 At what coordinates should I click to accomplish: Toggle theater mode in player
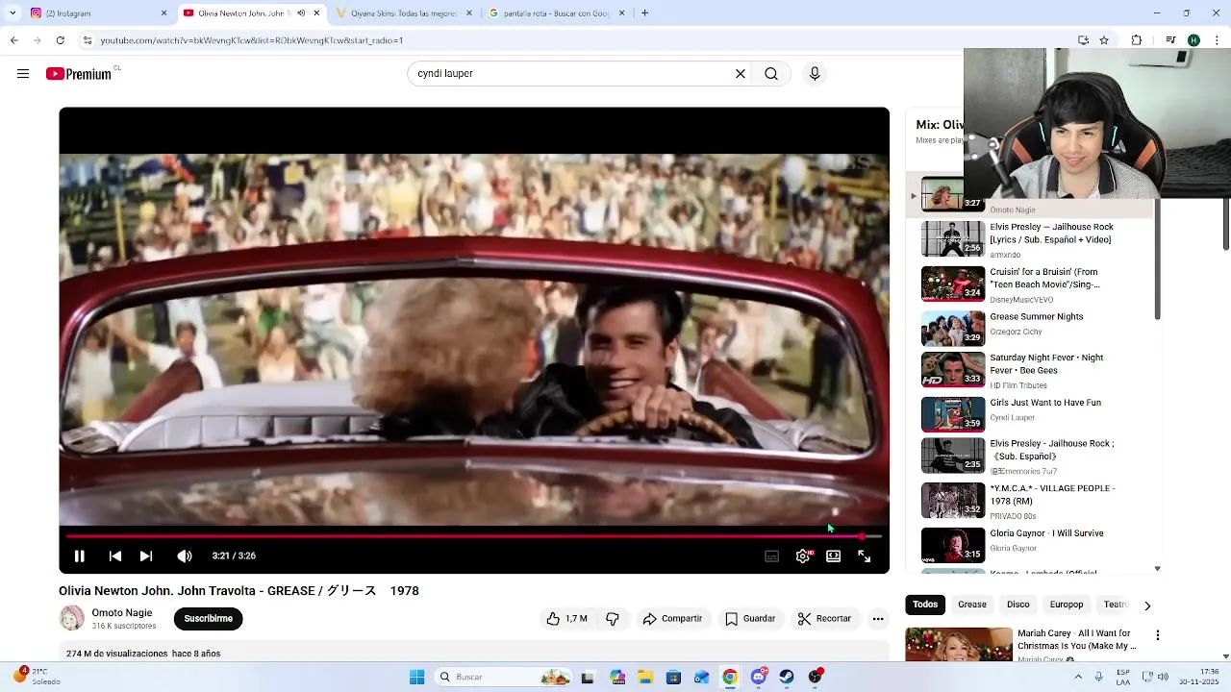tap(834, 556)
